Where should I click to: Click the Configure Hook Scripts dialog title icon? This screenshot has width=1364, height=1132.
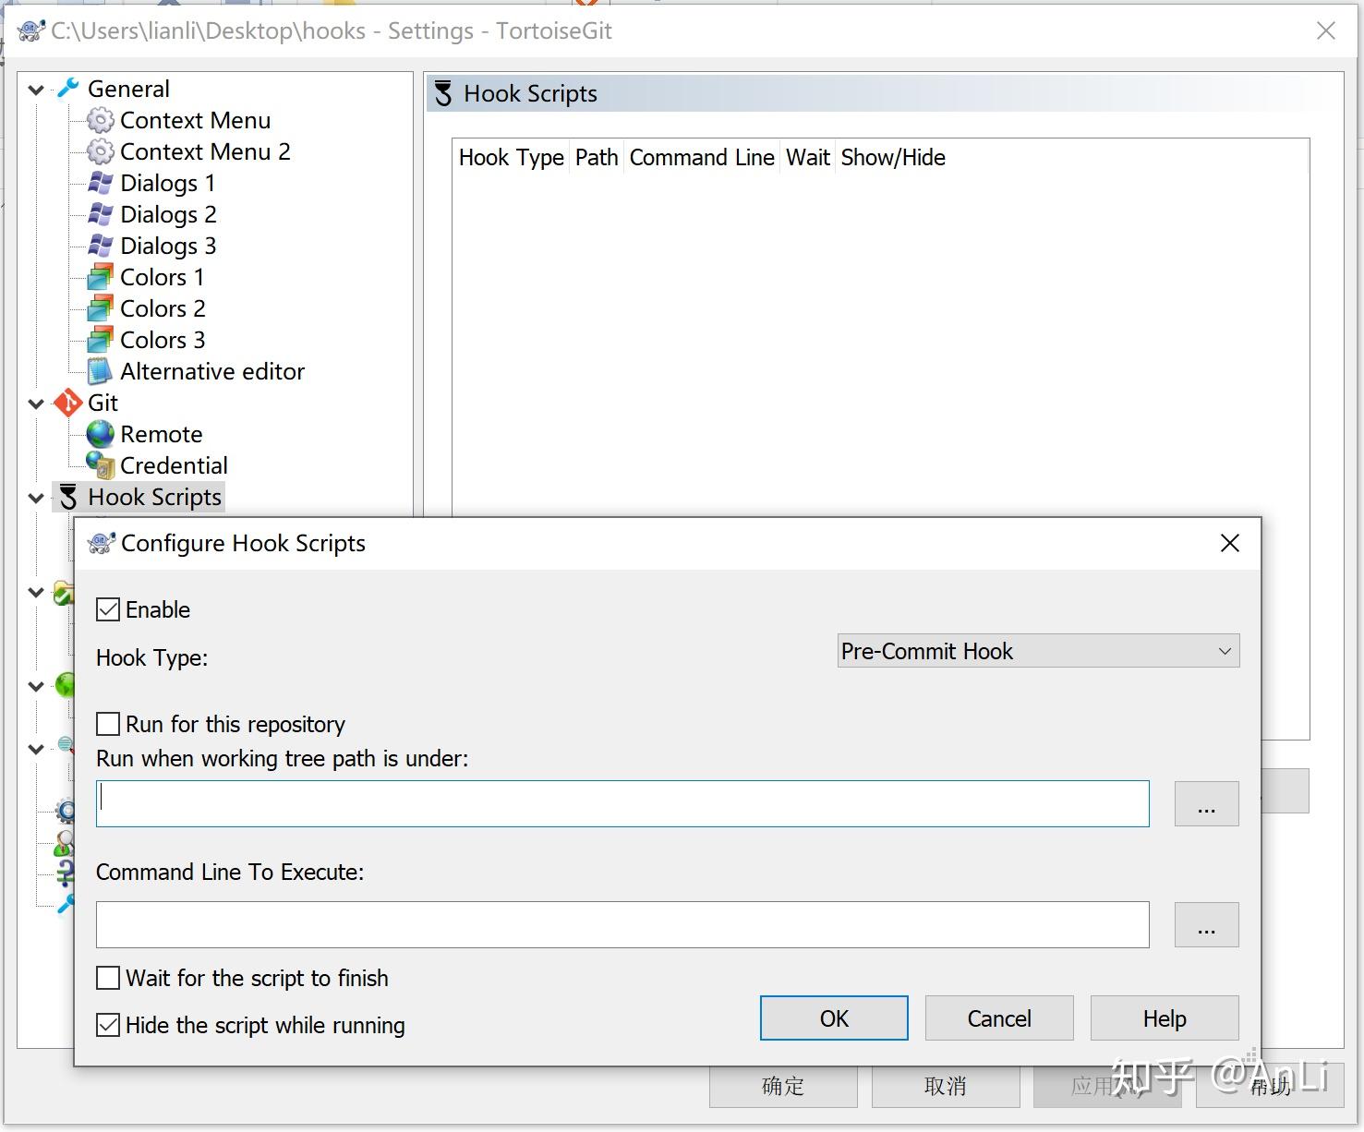point(101,543)
